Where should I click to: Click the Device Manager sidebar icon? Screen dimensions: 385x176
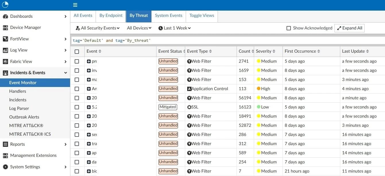click(5, 28)
